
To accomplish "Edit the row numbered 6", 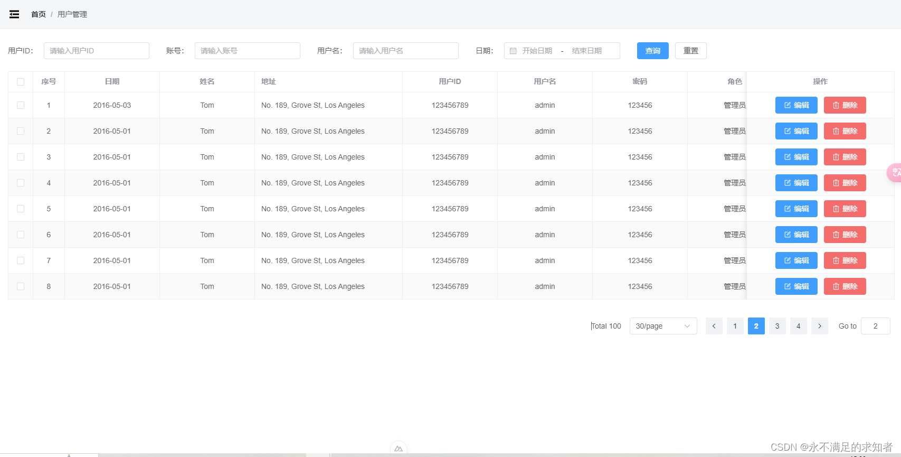I will (x=796, y=235).
